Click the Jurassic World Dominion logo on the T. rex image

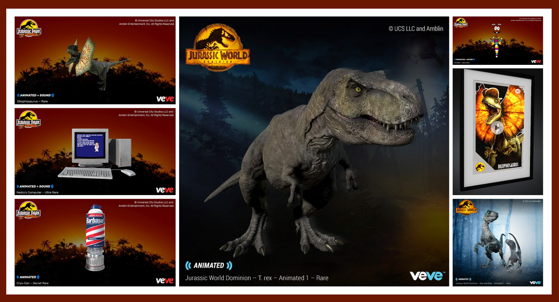coord(217,48)
